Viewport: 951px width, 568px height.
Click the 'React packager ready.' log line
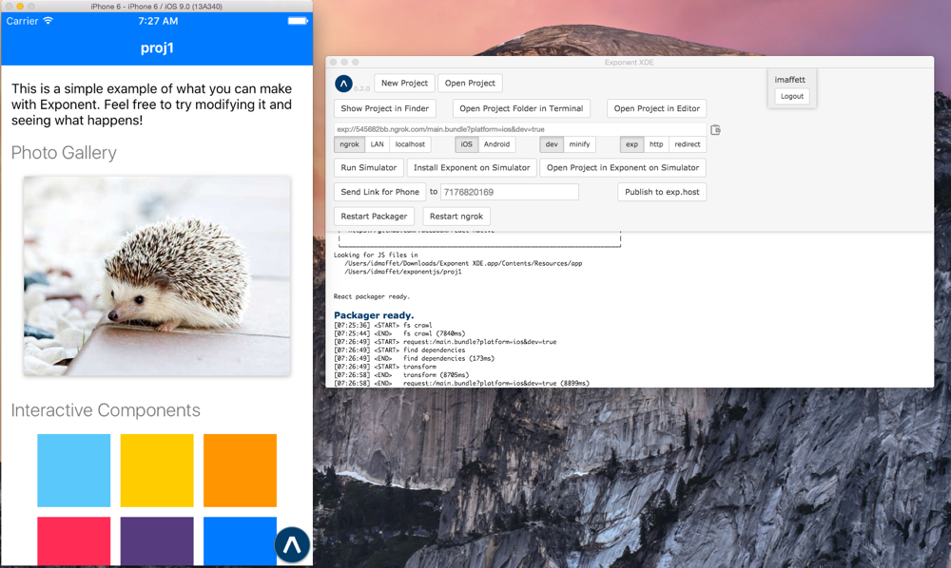372,296
